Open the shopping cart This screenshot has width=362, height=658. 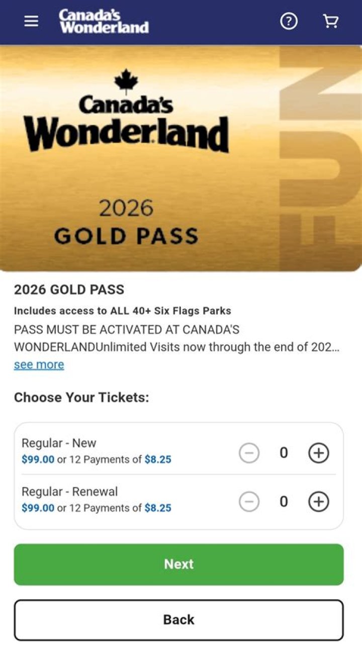pyautogui.click(x=330, y=21)
